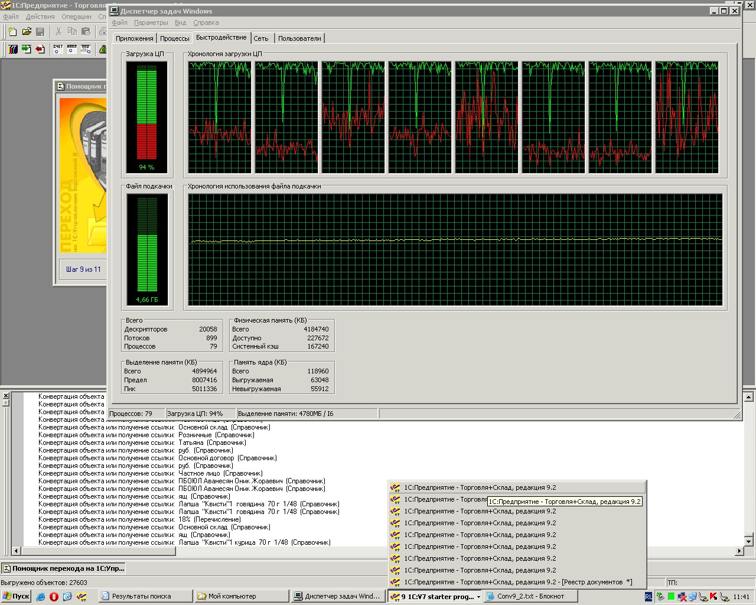Viewport: 756px width, 605px height.
Task: Select 'Реестр документов' 1C window entry
Action: 517,582
